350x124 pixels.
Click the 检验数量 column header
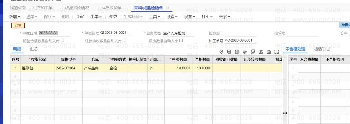click(x=179, y=60)
